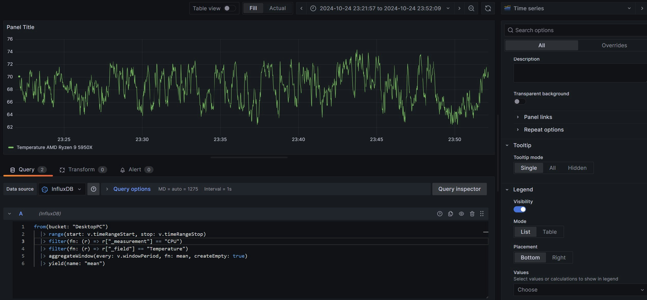Image resolution: width=647 pixels, height=300 pixels.
Task: Switch to the Overrides tab
Action: (614, 45)
